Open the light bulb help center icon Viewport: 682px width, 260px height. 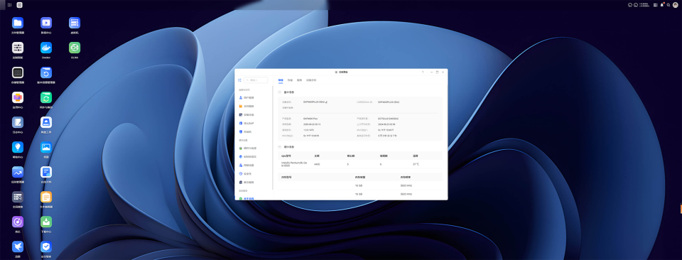pyautogui.click(x=18, y=147)
